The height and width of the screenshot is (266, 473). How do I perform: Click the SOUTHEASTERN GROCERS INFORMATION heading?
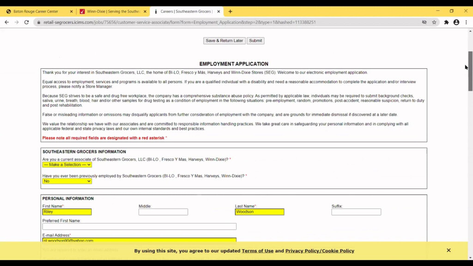coord(84,151)
